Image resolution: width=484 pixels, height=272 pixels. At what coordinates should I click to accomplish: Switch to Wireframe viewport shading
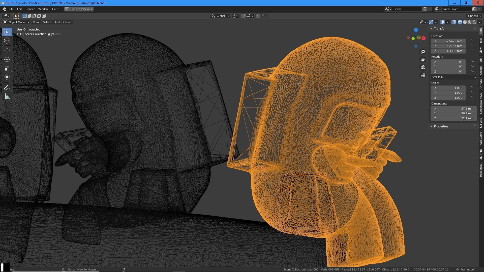460,22
